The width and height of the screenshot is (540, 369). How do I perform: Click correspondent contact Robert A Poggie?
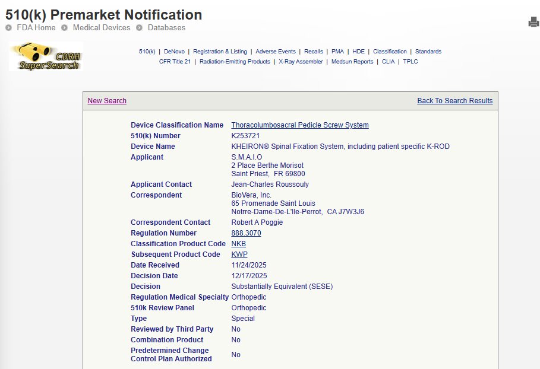point(257,222)
